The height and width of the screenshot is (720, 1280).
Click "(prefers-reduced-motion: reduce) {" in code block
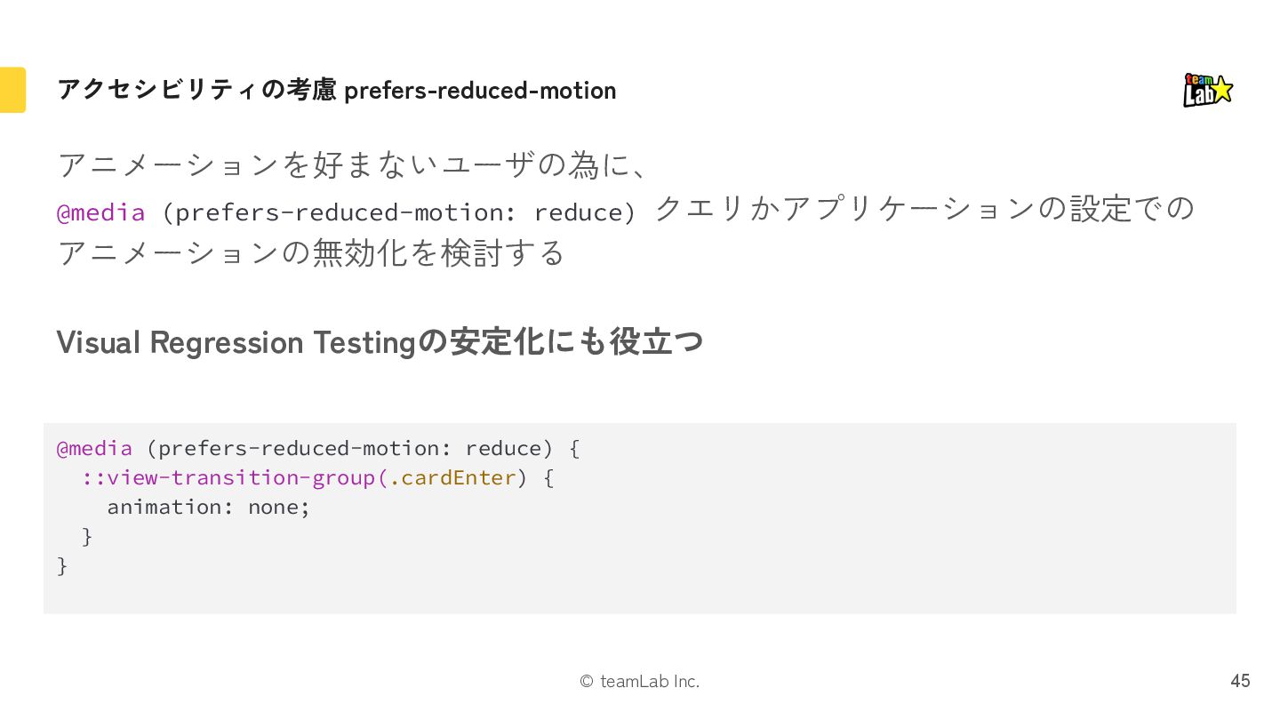point(363,448)
